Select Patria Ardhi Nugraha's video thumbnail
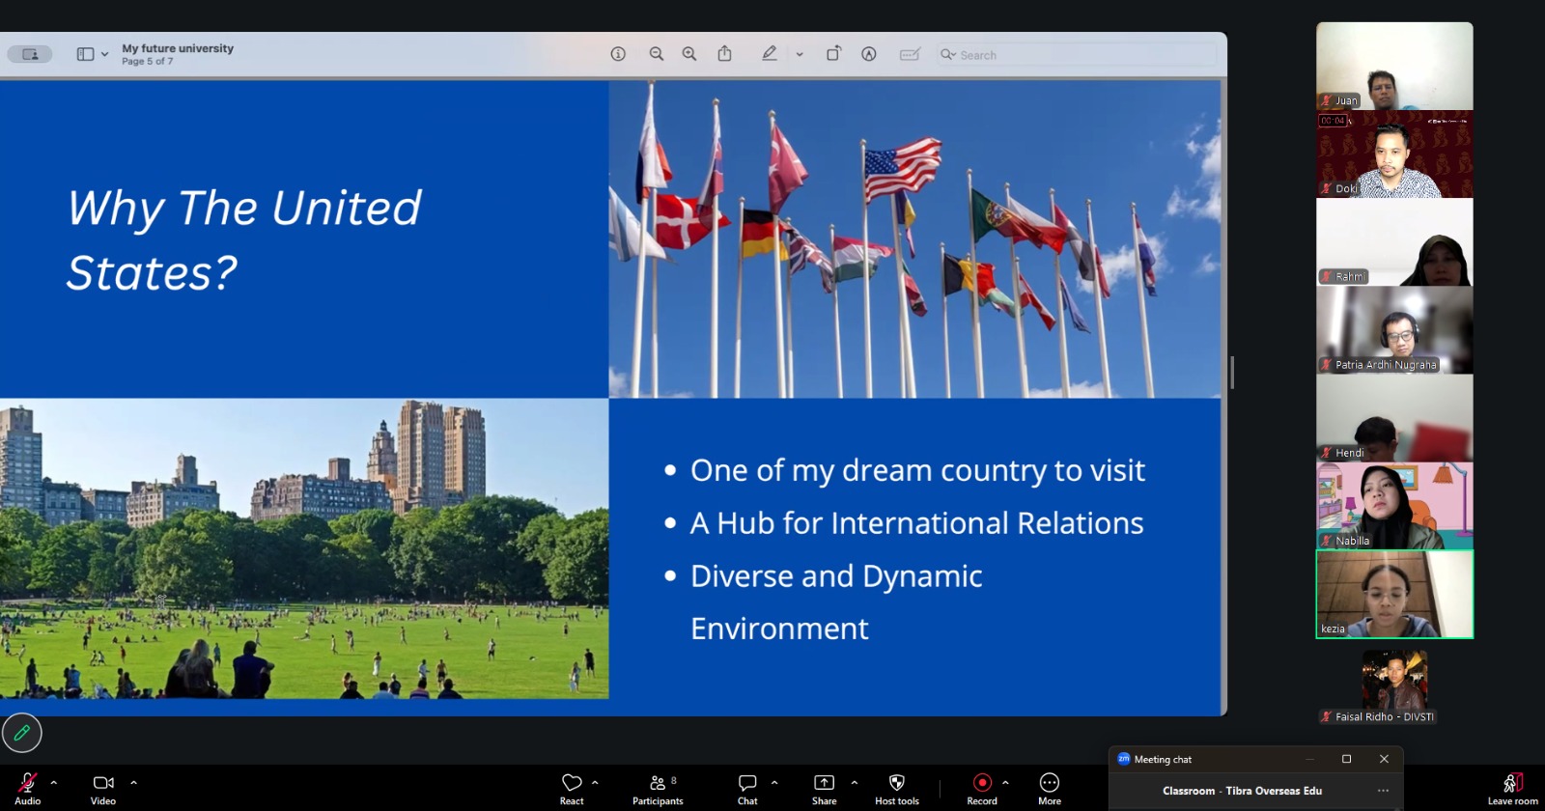 click(x=1394, y=330)
